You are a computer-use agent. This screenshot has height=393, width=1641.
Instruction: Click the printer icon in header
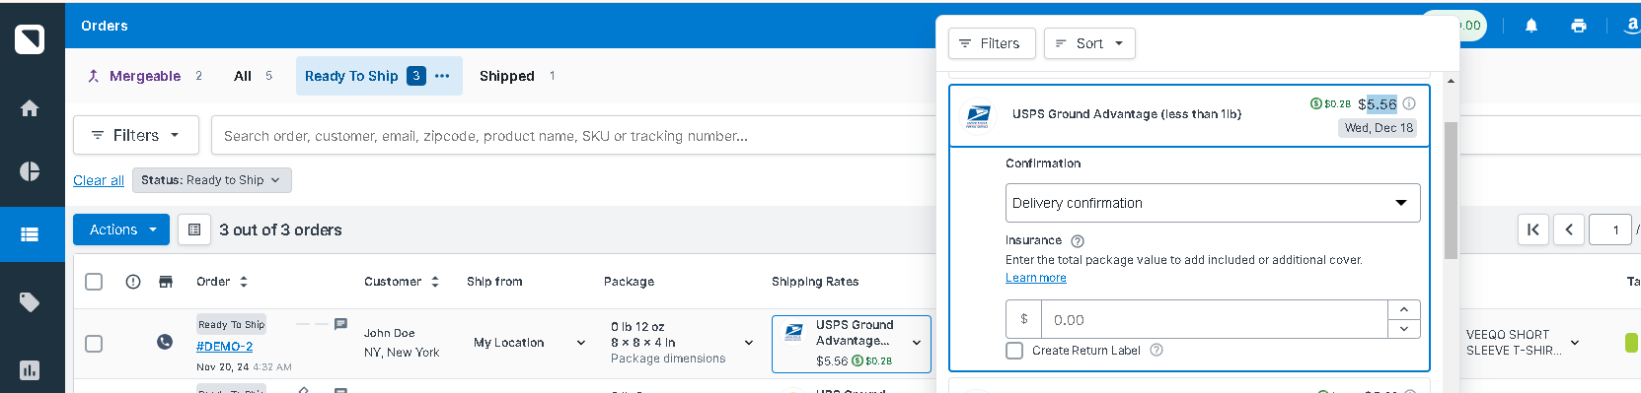[1579, 26]
